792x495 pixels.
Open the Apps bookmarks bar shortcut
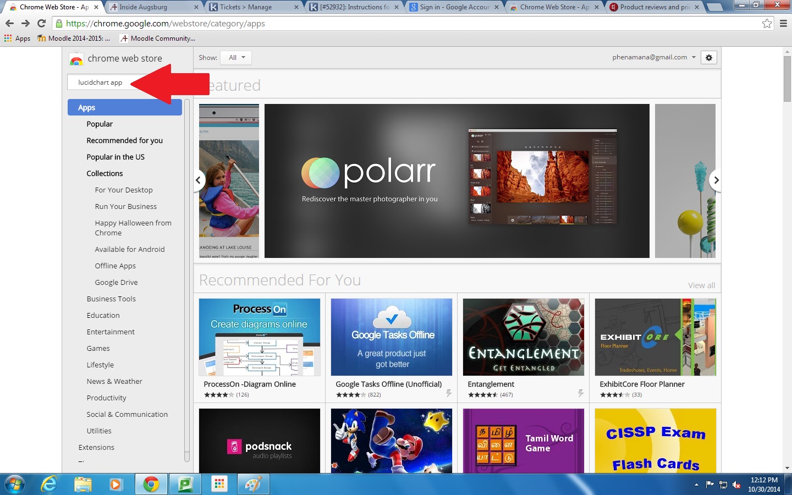pos(17,38)
